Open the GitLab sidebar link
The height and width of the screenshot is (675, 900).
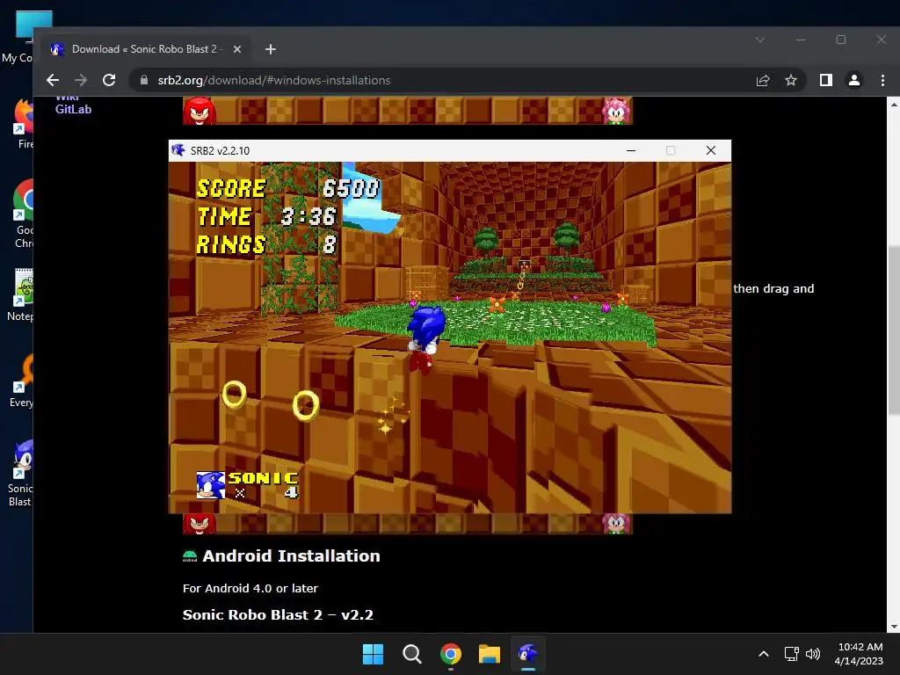click(x=74, y=109)
